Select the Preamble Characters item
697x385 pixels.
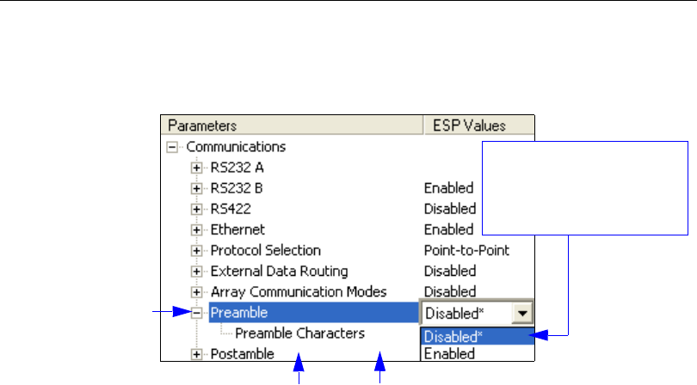coord(299,333)
